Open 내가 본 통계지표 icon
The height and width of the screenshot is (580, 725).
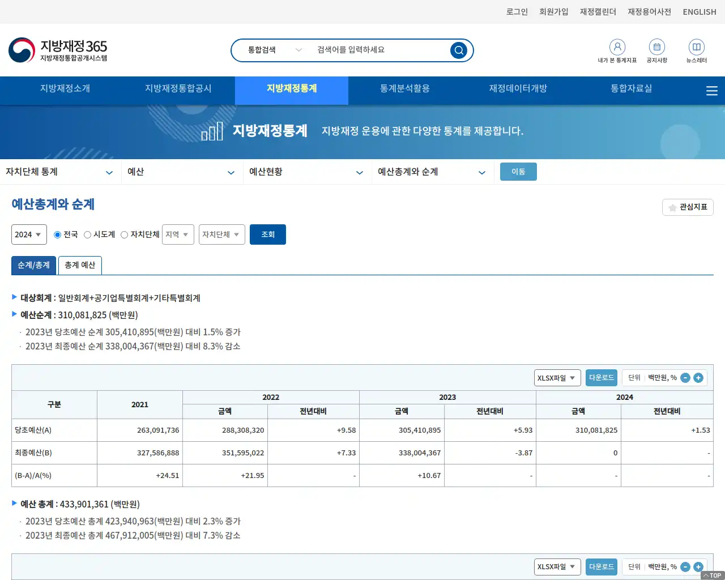(x=617, y=47)
